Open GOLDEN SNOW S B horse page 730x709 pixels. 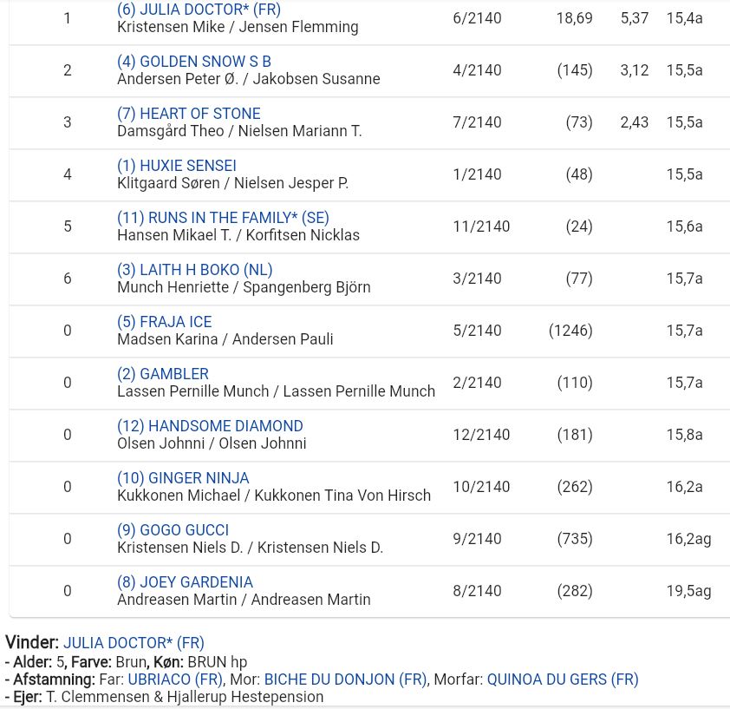tap(193, 61)
